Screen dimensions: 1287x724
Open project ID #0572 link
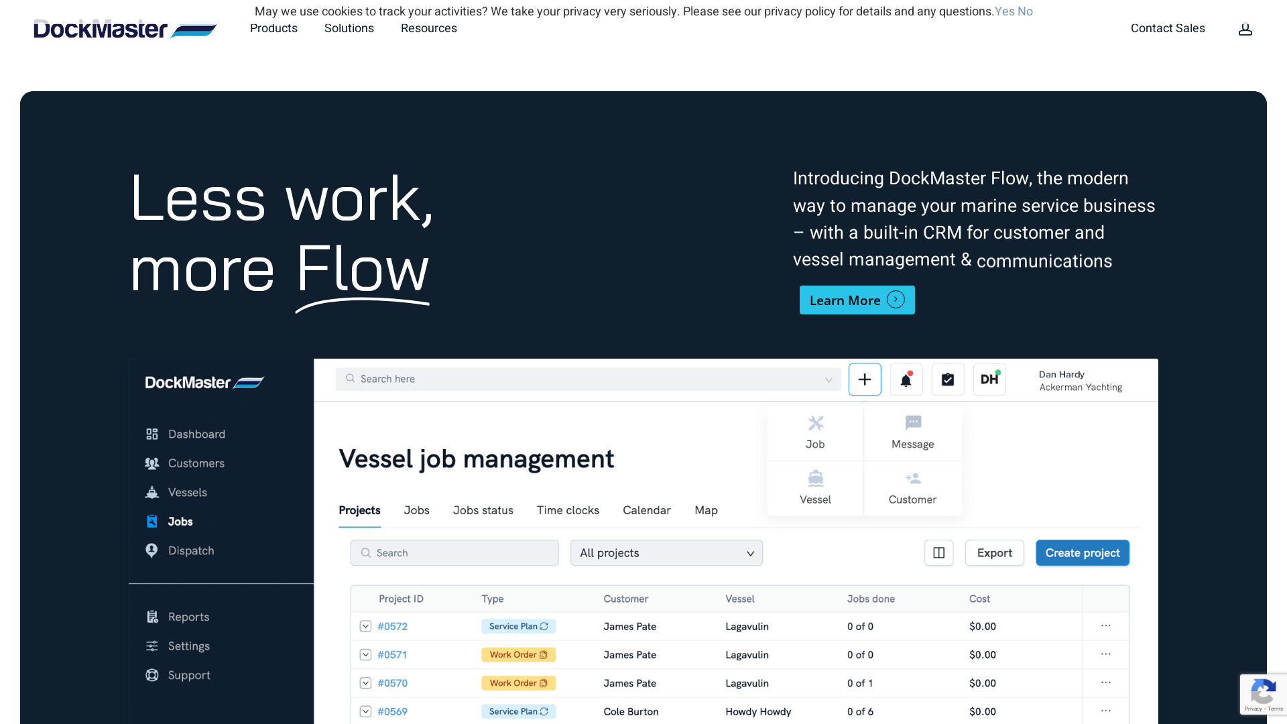pyautogui.click(x=392, y=627)
